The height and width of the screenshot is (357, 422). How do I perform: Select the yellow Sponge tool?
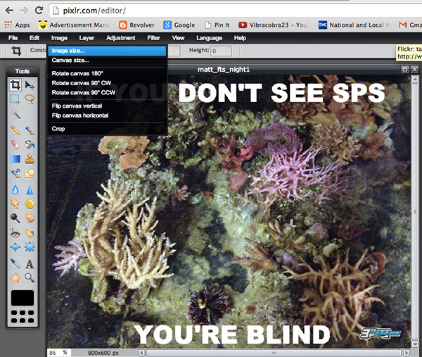click(x=30, y=204)
